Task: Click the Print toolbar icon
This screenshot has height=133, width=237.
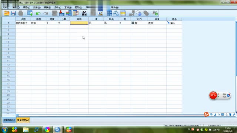Action: [21, 13]
